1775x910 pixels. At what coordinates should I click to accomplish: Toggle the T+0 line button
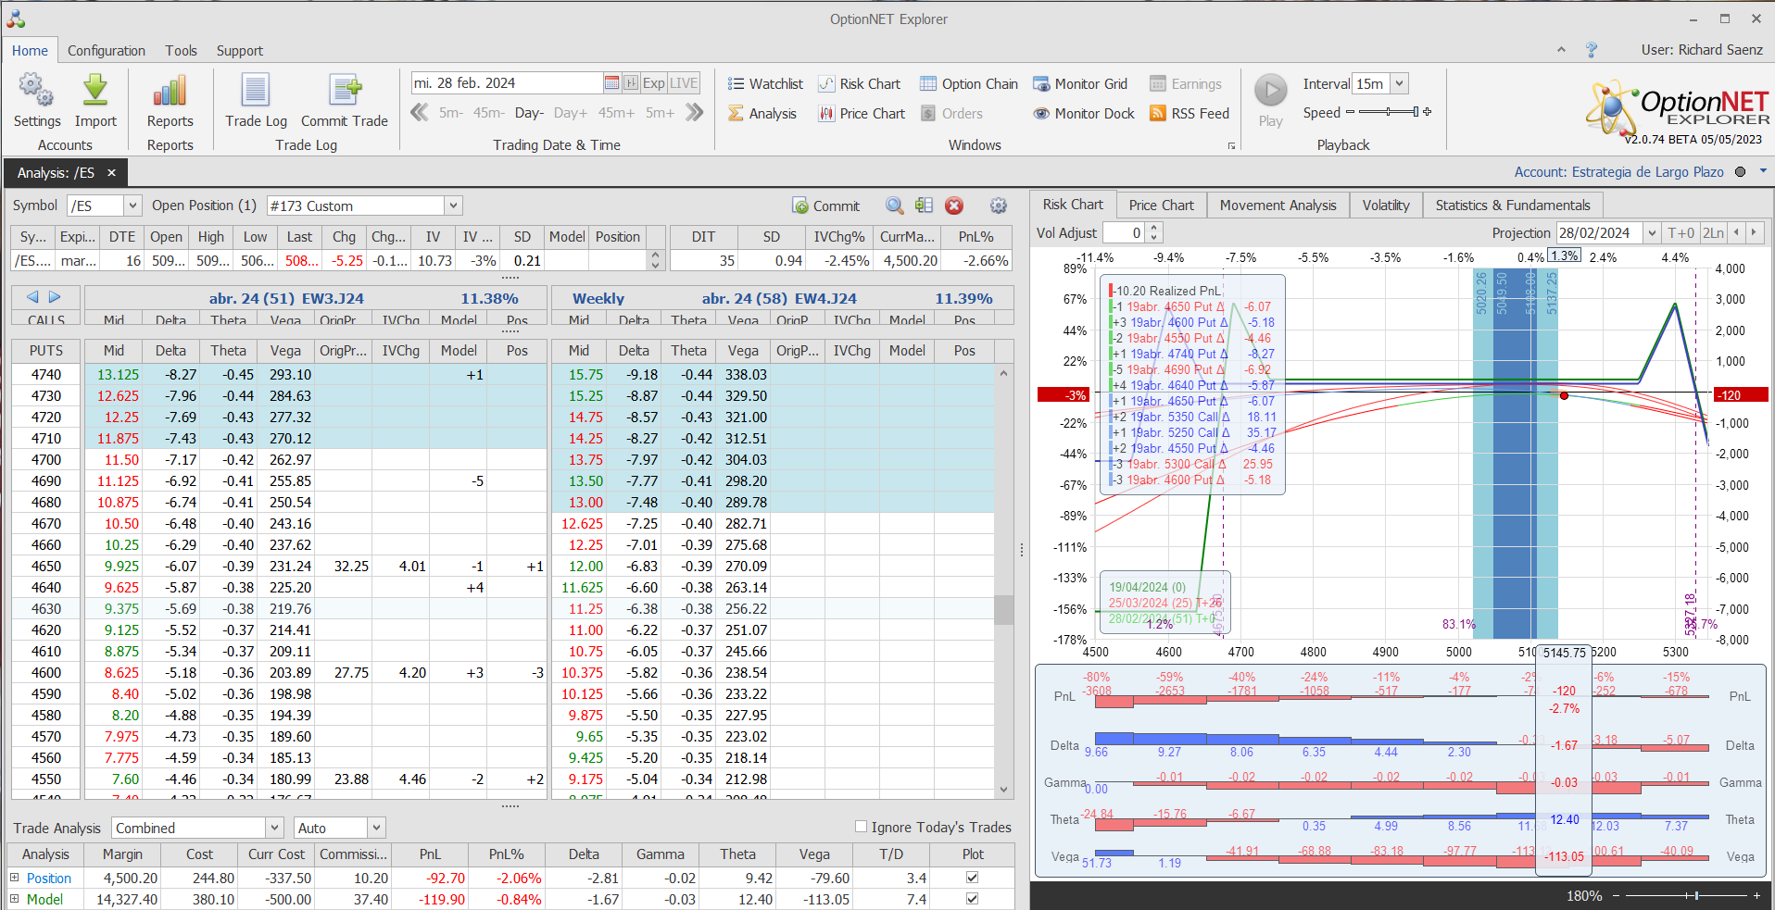click(x=1681, y=233)
